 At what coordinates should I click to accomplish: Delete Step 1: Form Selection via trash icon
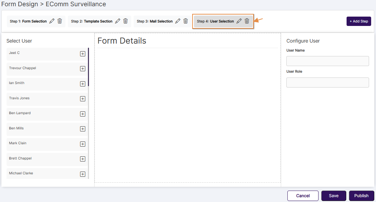[60, 21]
